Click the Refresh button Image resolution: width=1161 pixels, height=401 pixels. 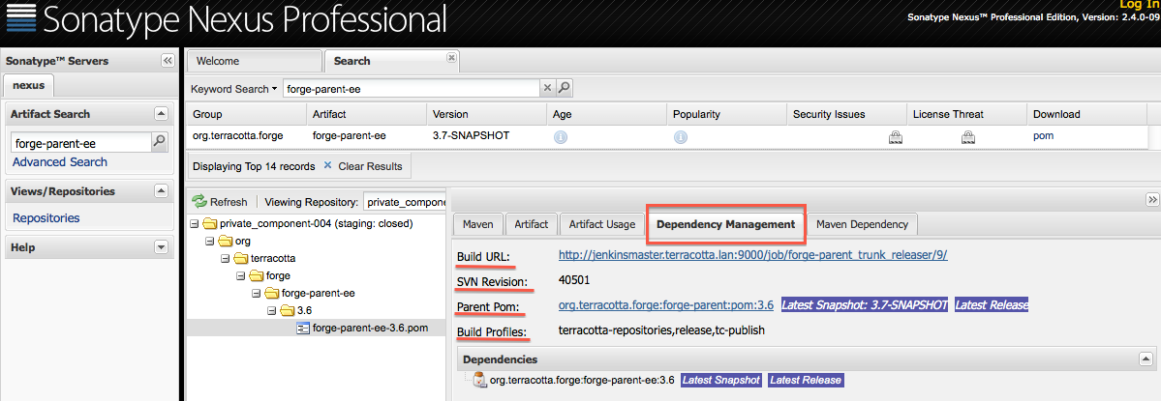click(220, 202)
